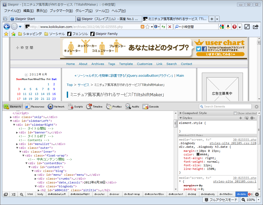Click the dock-to-window icon in dev tools

(x=6, y=194)
